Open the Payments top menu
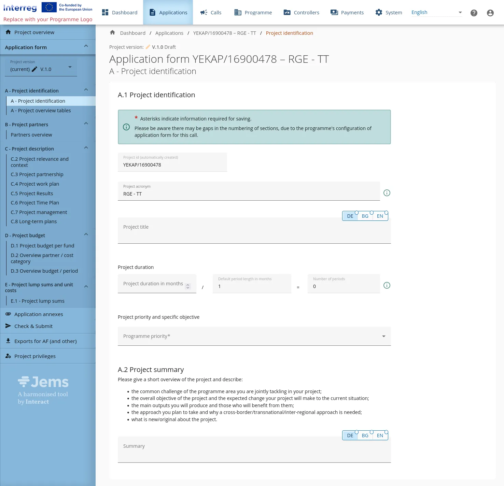This screenshot has width=504, height=486. pos(347,12)
